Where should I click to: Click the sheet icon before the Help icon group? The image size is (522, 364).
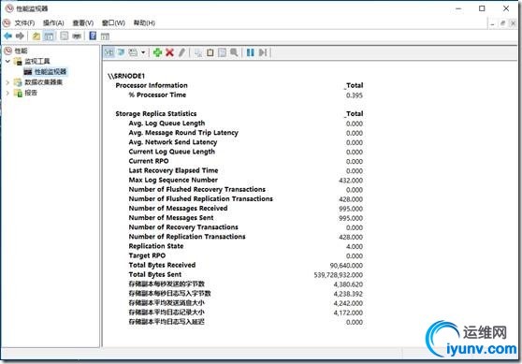[x=65, y=36]
